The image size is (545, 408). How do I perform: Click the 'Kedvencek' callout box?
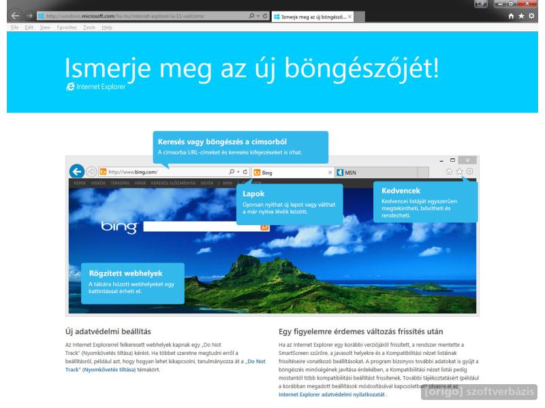click(425, 202)
